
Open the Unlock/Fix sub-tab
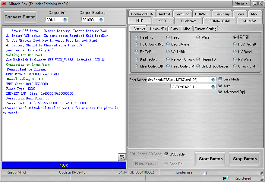click(158, 29)
